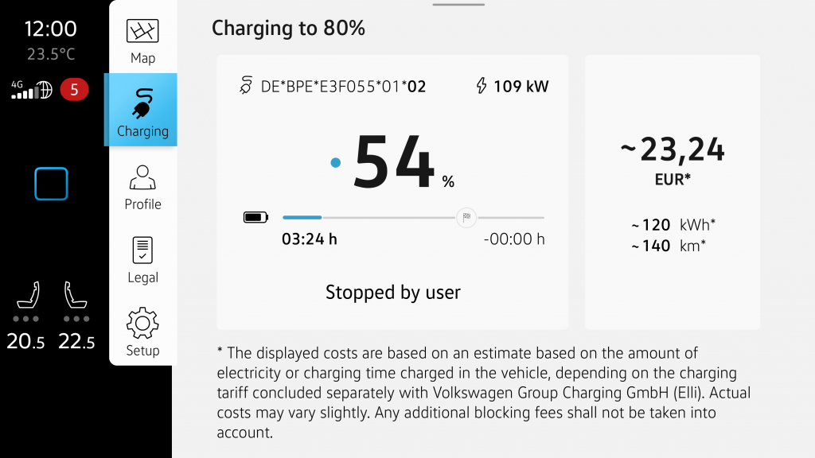The height and width of the screenshot is (458, 815).
Task: Click the charging station plug icon
Action: 246,86
